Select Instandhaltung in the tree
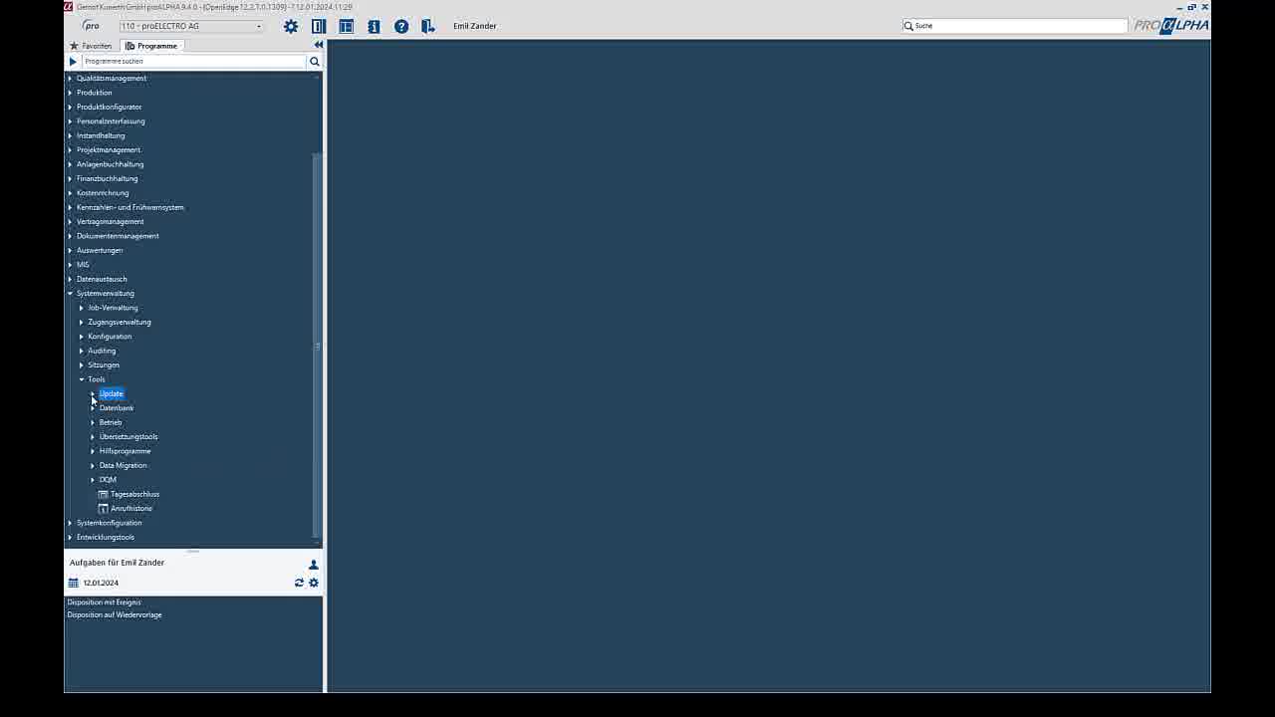The width and height of the screenshot is (1275, 717). (x=101, y=135)
